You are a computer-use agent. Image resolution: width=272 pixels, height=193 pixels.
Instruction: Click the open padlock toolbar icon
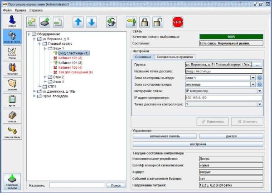[x=158, y=22]
